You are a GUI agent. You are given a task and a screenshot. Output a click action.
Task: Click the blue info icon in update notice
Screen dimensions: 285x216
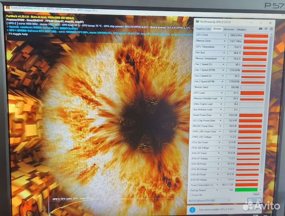pos(192,210)
